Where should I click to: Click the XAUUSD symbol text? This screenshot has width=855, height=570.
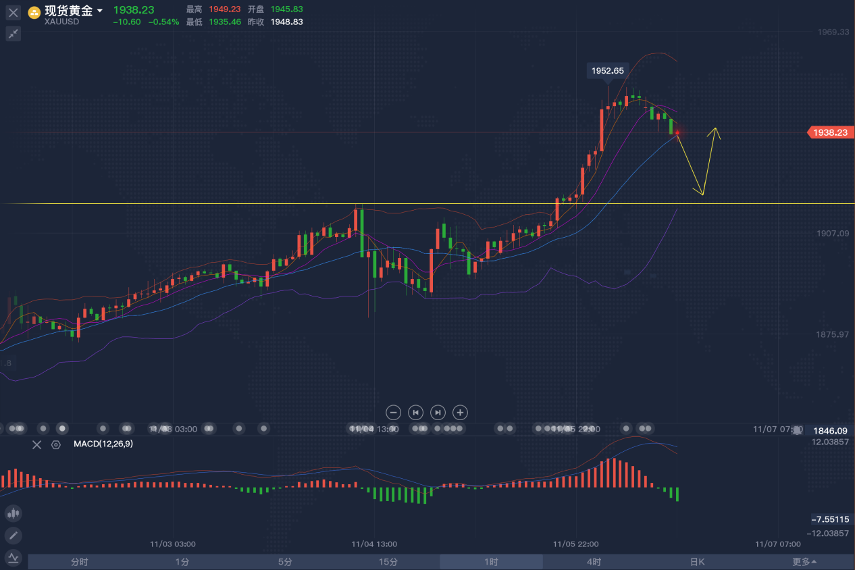point(61,22)
